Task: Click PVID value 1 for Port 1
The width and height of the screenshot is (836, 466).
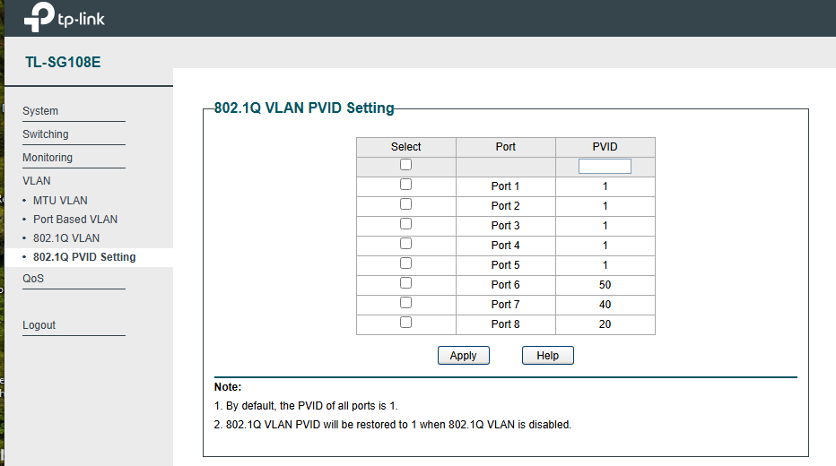Action: tap(605, 186)
